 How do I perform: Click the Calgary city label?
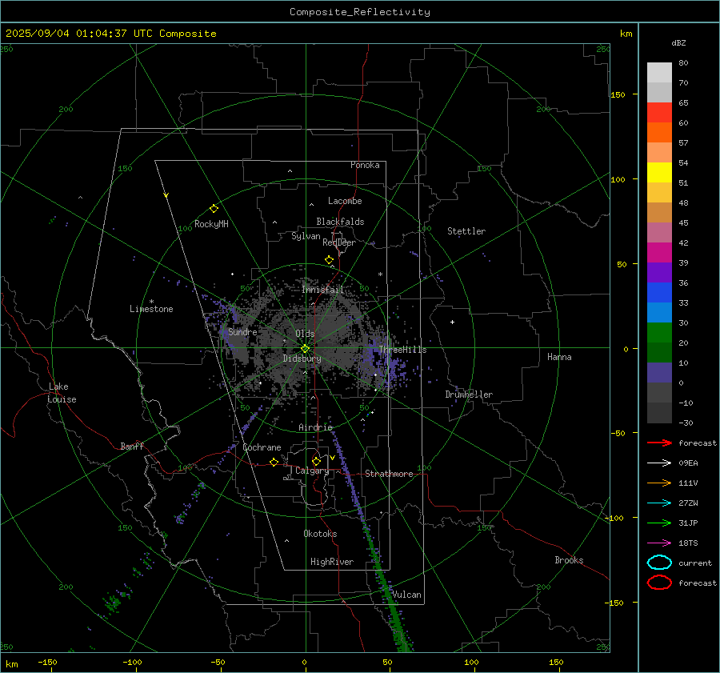tap(312, 471)
